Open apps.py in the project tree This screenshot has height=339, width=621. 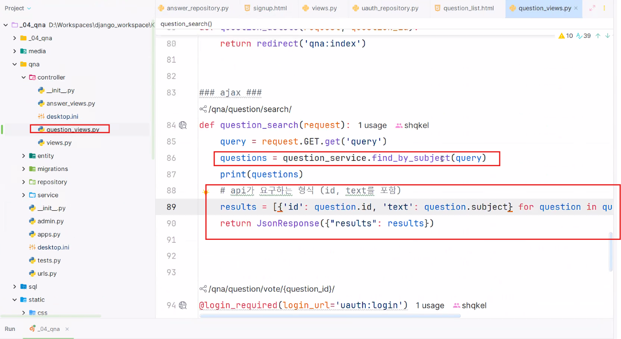[x=49, y=234]
